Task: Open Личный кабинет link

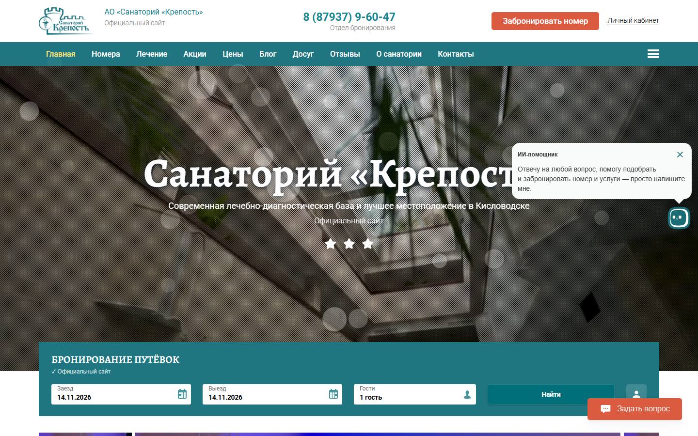Action: point(633,20)
